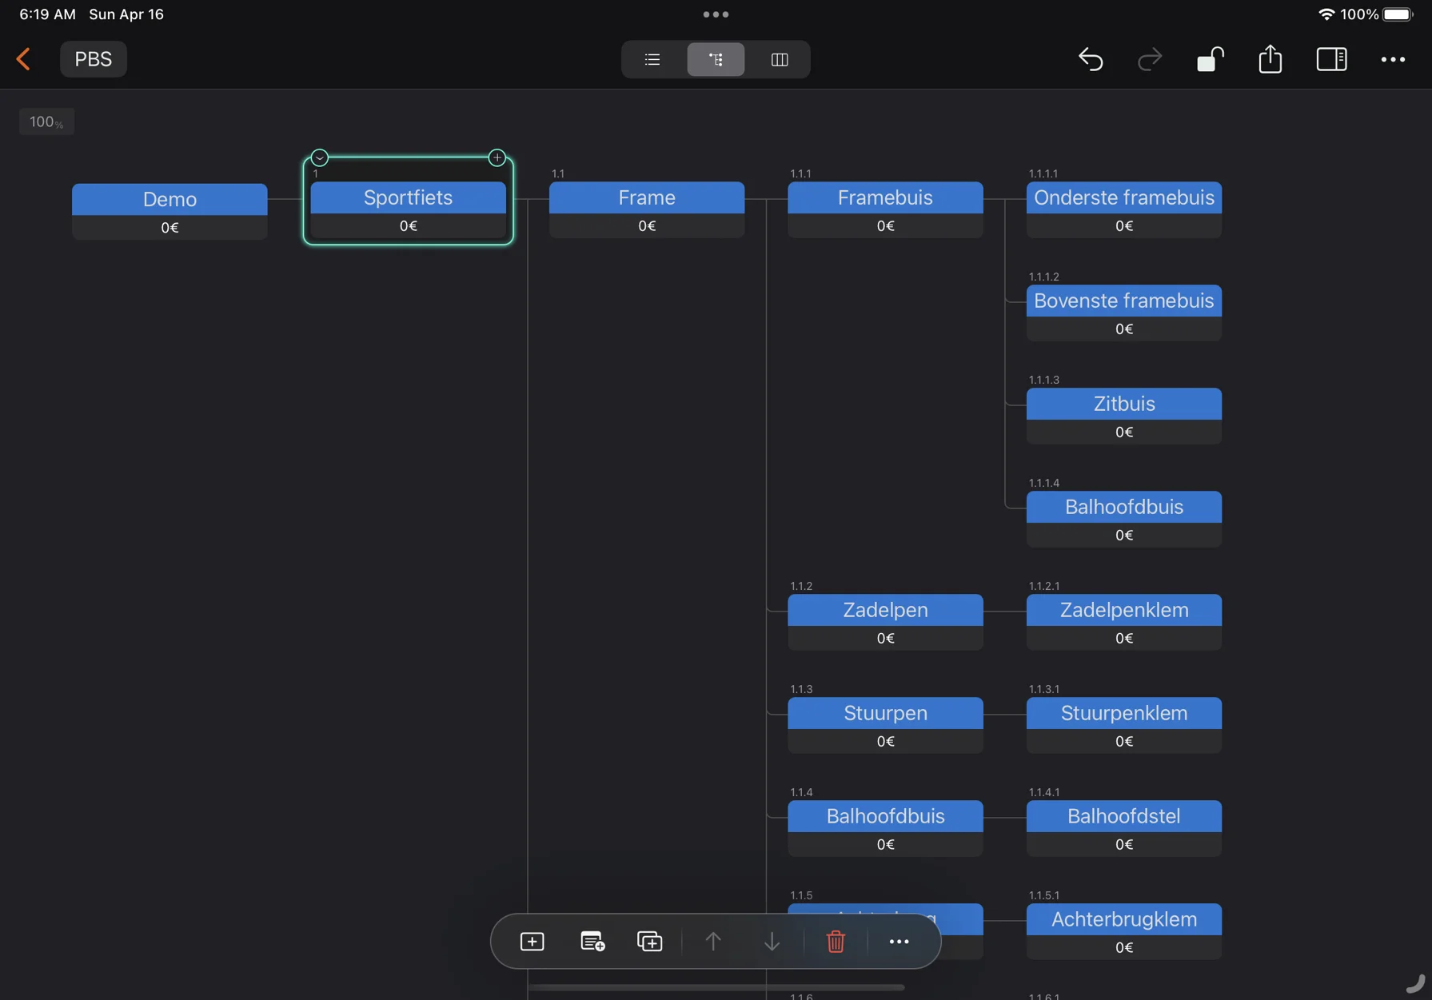Click the PBS title button
The image size is (1432, 1000).
click(x=94, y=59)
